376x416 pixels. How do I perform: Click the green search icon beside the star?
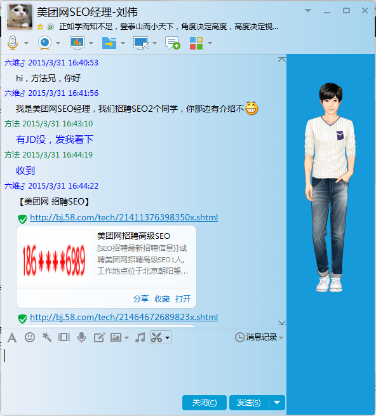50,27
